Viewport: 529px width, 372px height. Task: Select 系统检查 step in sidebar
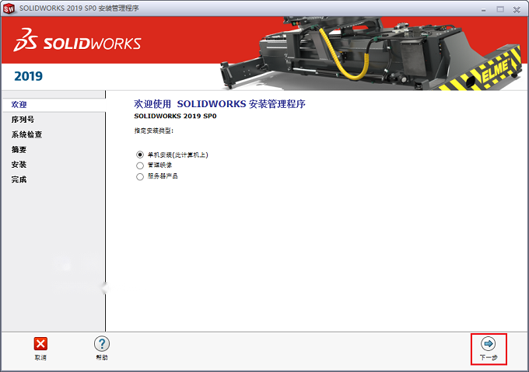[x=26, y=134]
